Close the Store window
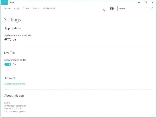The height and width of the screenshot is (118, 157). [x=153, y=2]
